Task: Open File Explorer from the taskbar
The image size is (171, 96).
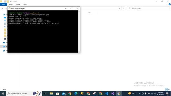Action: point(51,94)
